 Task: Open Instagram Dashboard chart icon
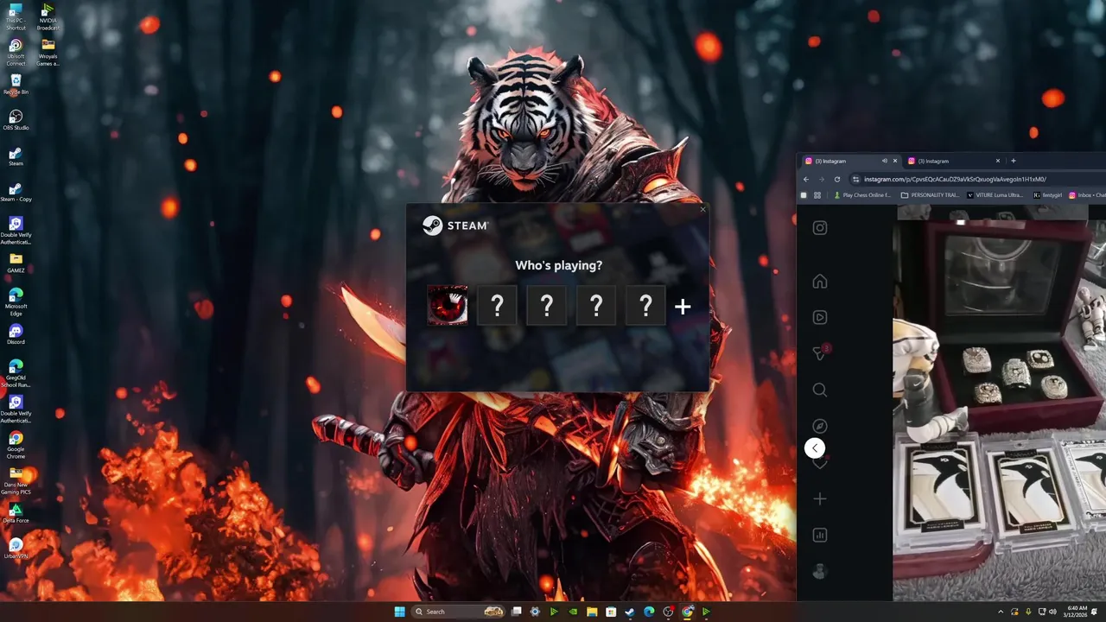(820, 535)
